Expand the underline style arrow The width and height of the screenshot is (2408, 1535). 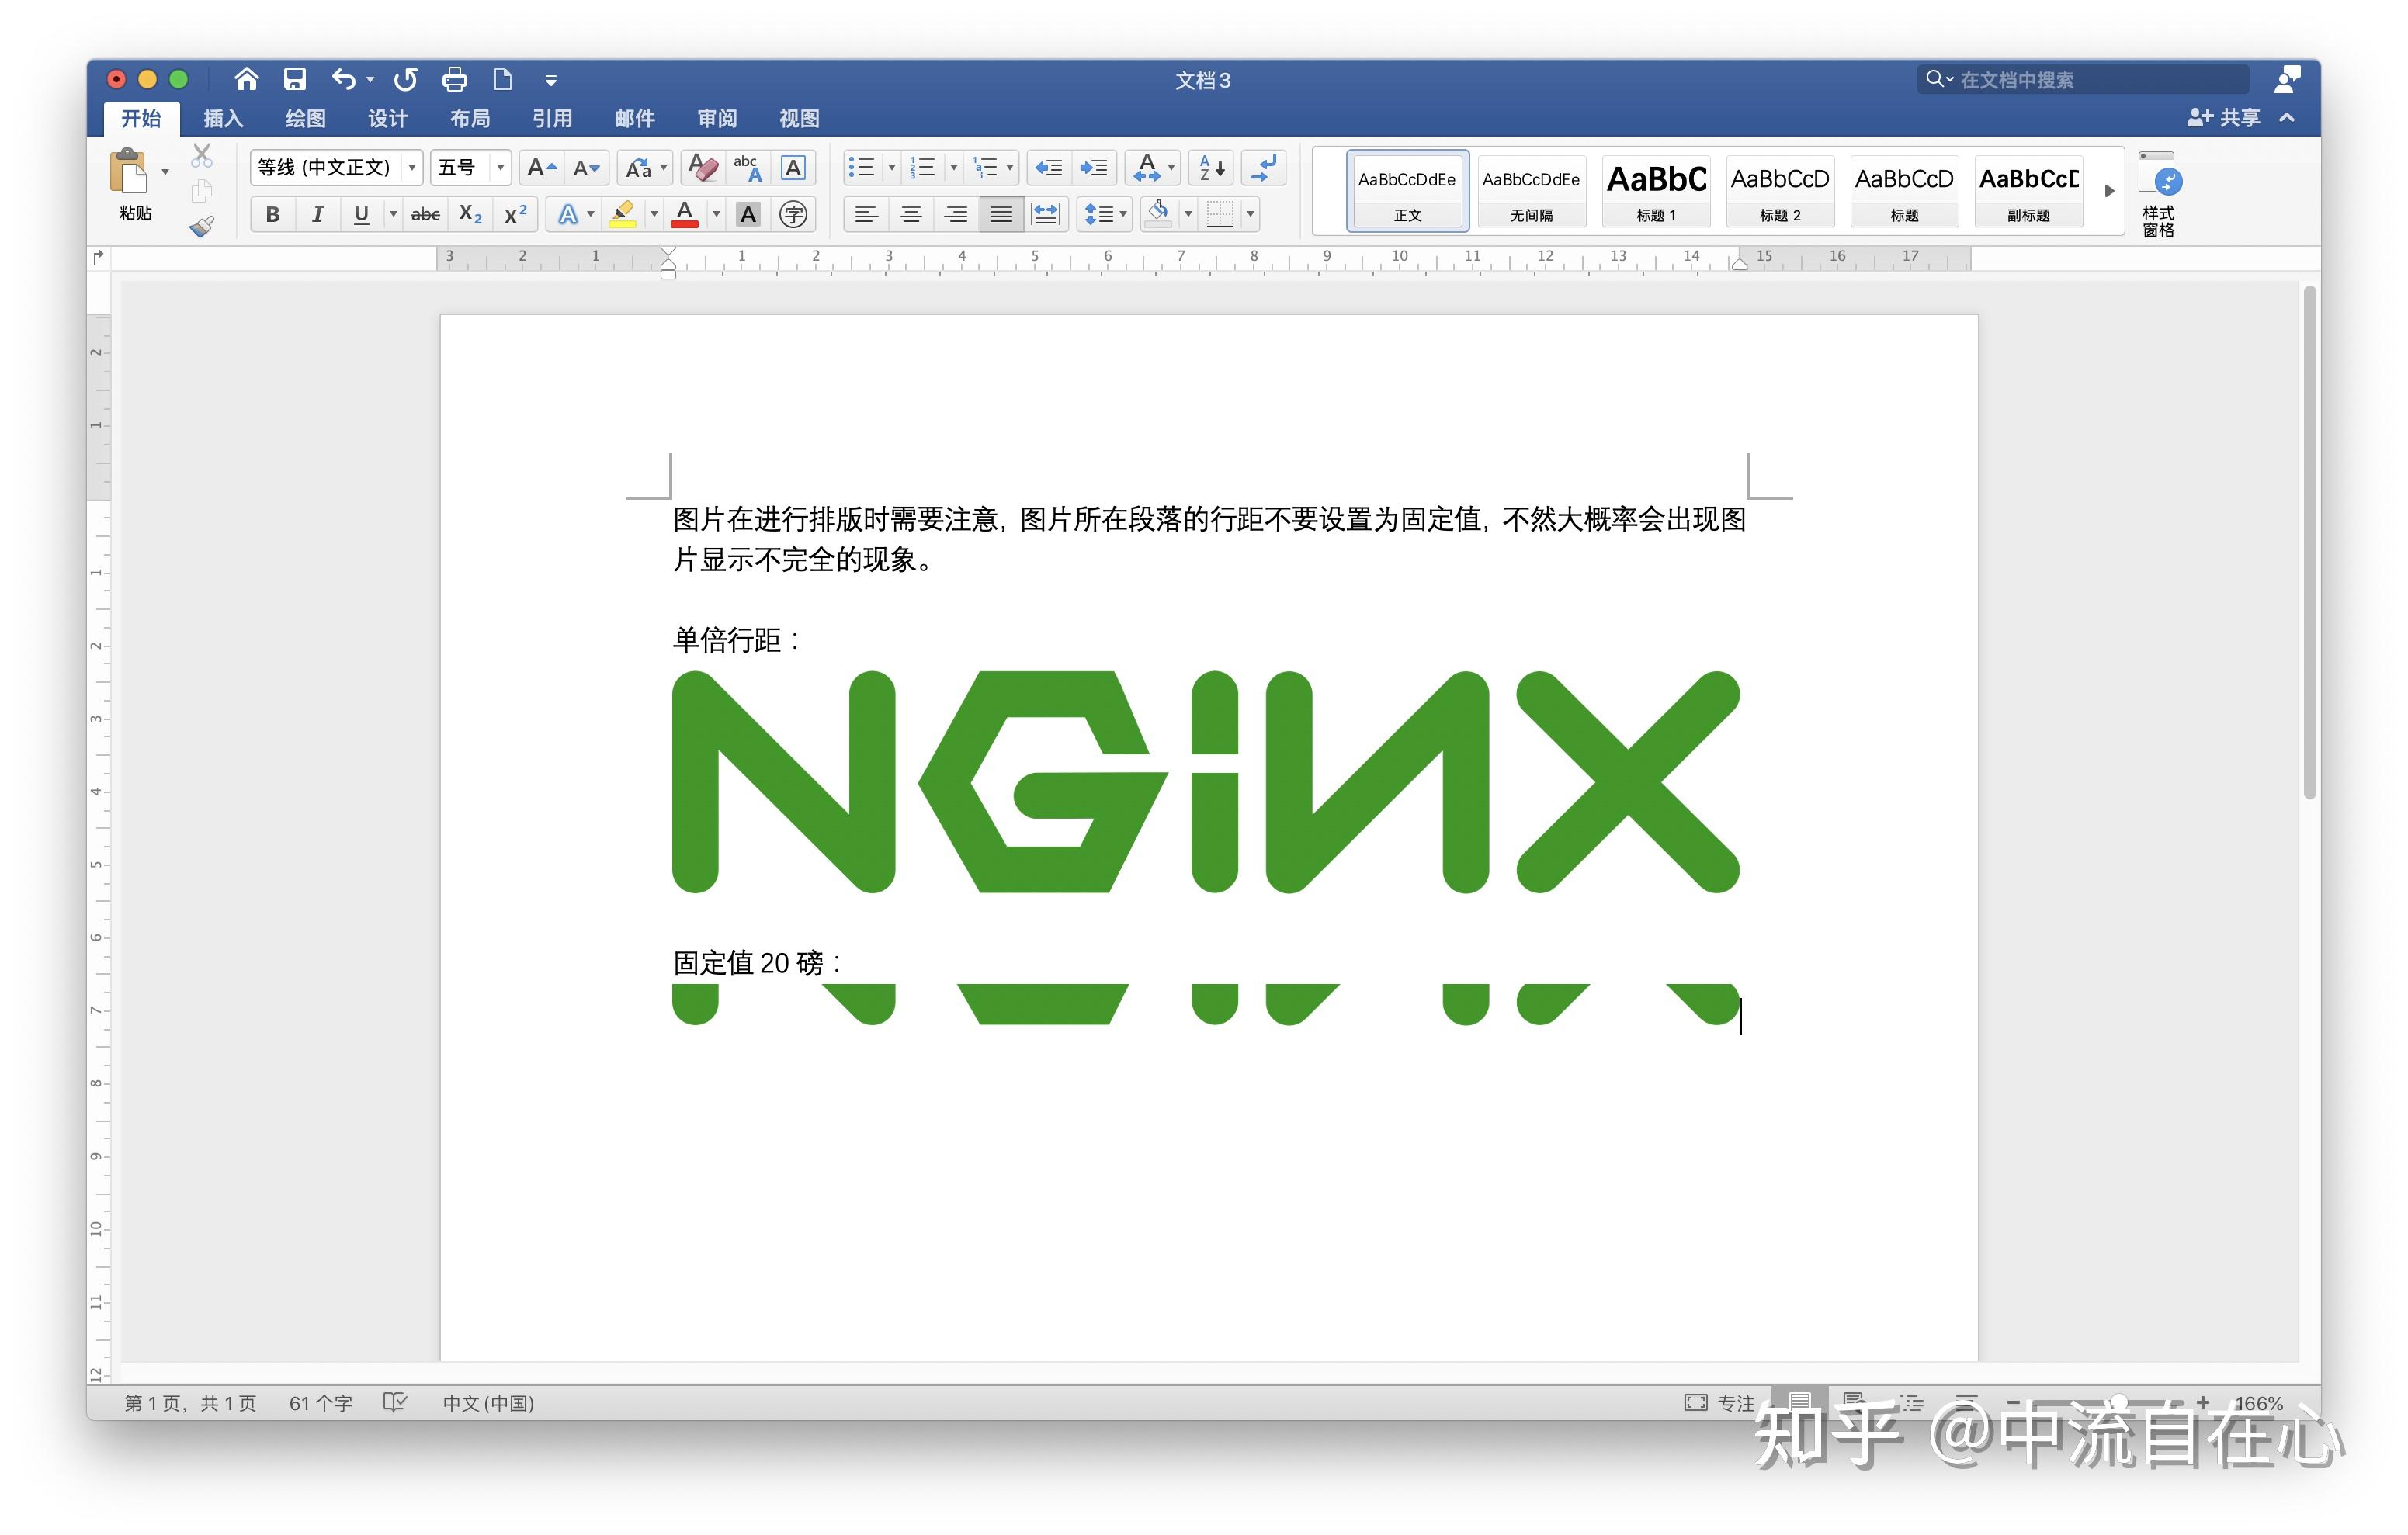(393, 214)
